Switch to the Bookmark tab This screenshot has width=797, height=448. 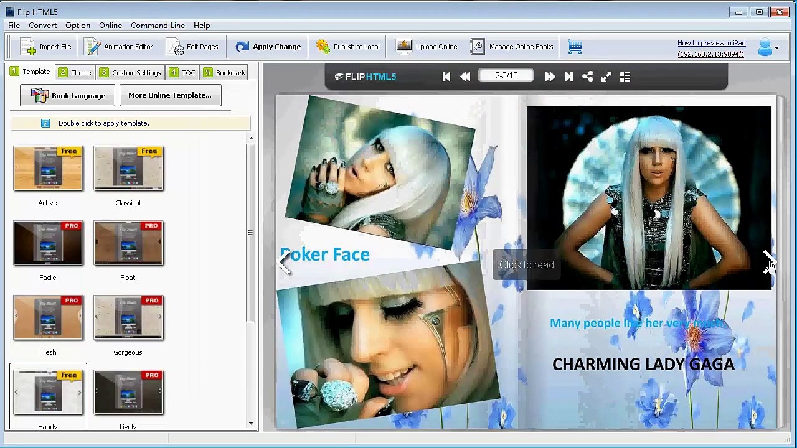[x=224, y=73]
